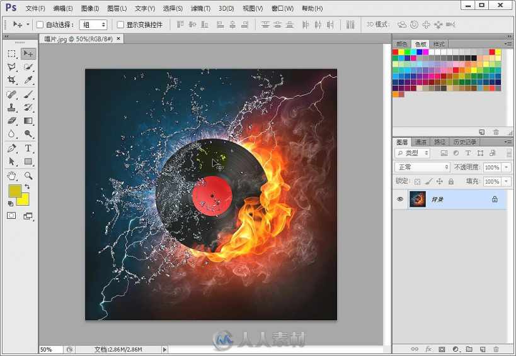The image size is (516, 356).
Task: Expand status bar info arrow
Action: click(x=165, y=350)
